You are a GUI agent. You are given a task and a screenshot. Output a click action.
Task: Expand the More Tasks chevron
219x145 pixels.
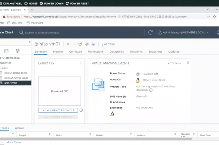click(x=2, y=142)
